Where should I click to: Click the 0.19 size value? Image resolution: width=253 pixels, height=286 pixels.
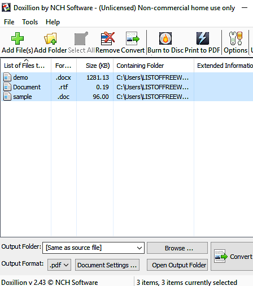[x=102, y=87]
